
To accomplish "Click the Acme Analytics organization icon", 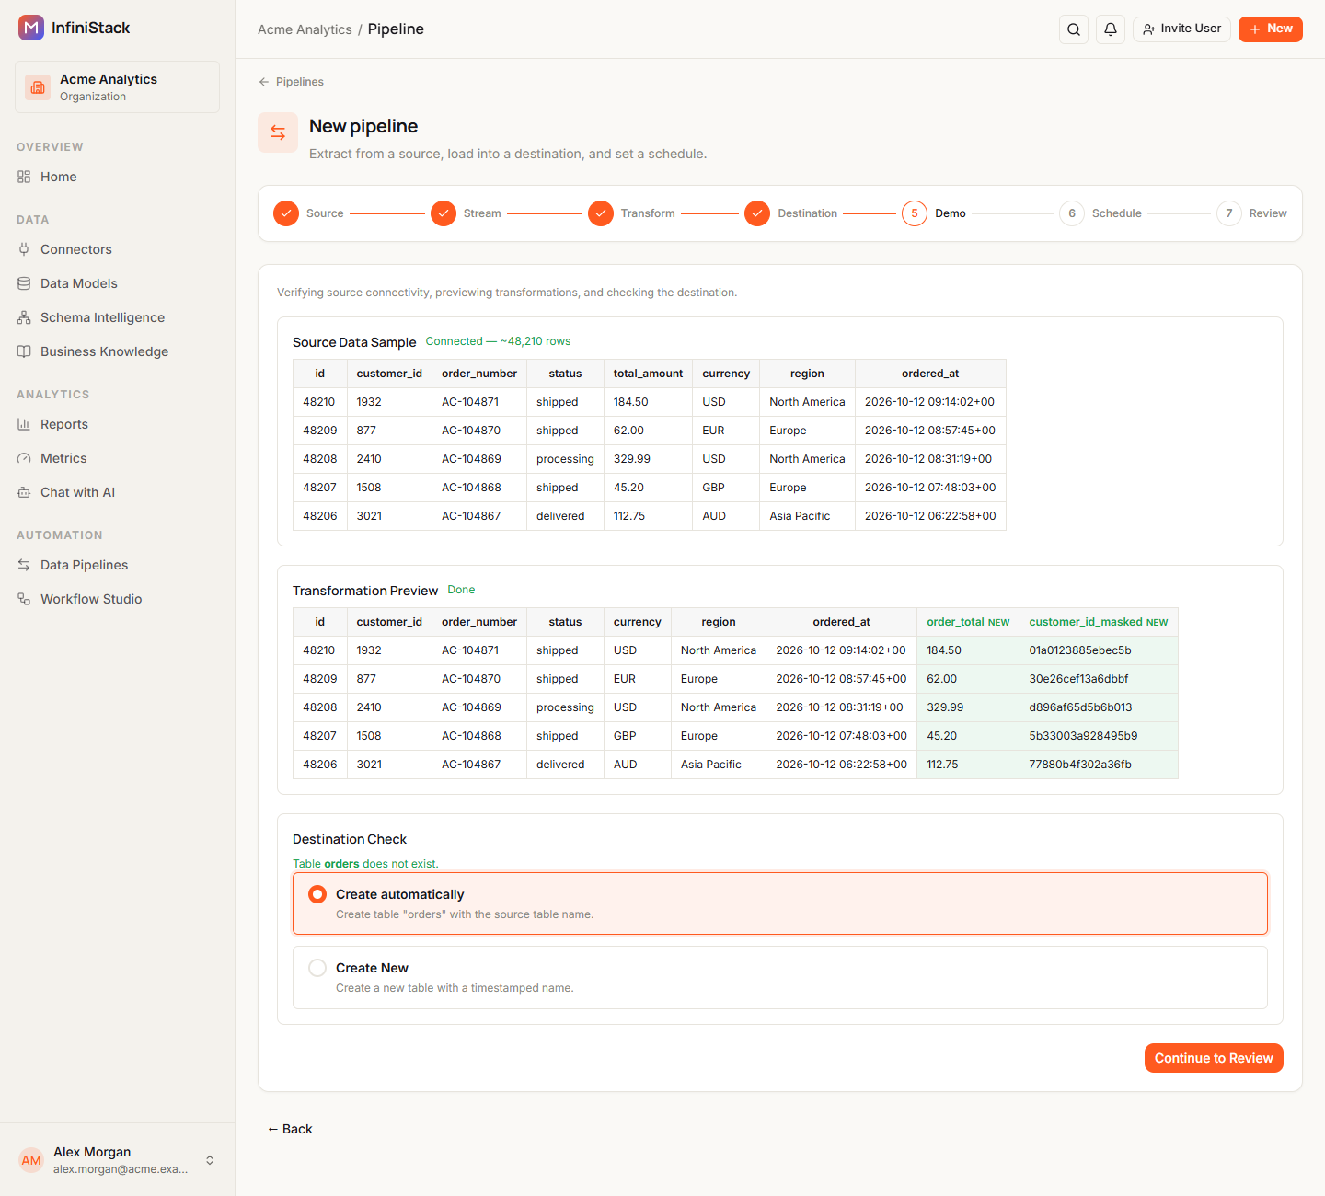I will [38, 87].
